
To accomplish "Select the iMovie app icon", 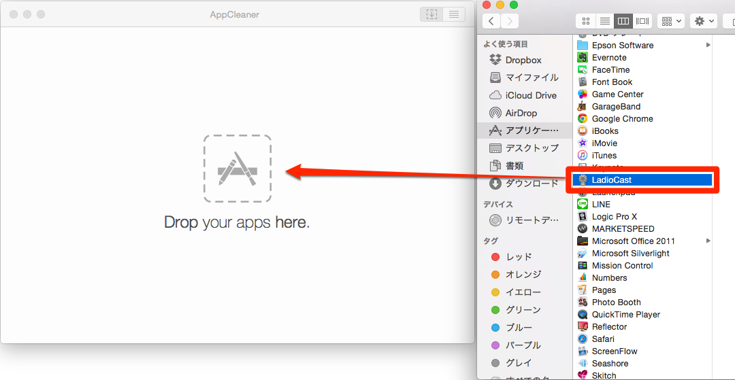I will [x=583, y=143].
